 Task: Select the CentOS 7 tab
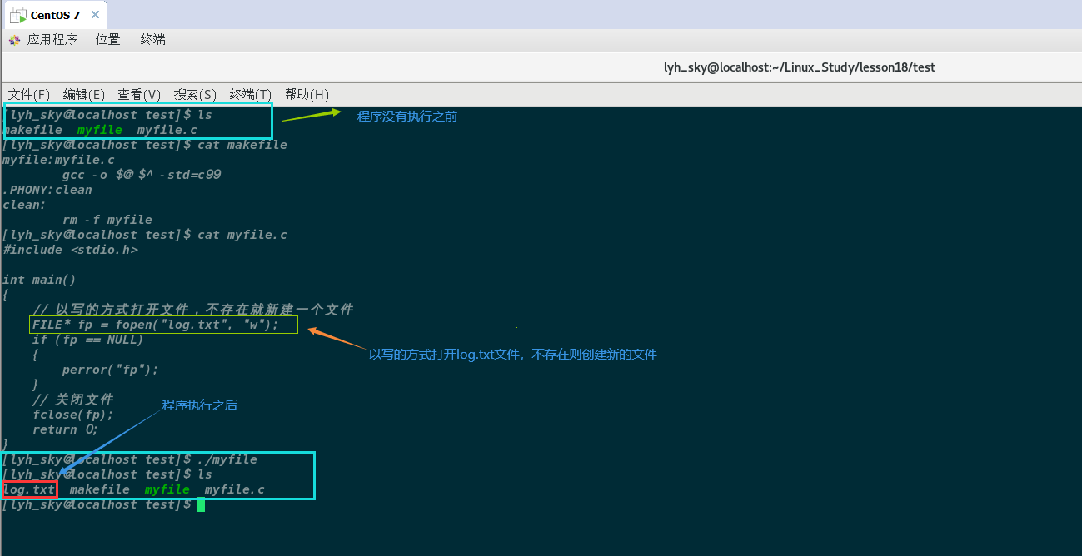pos(55,15)
